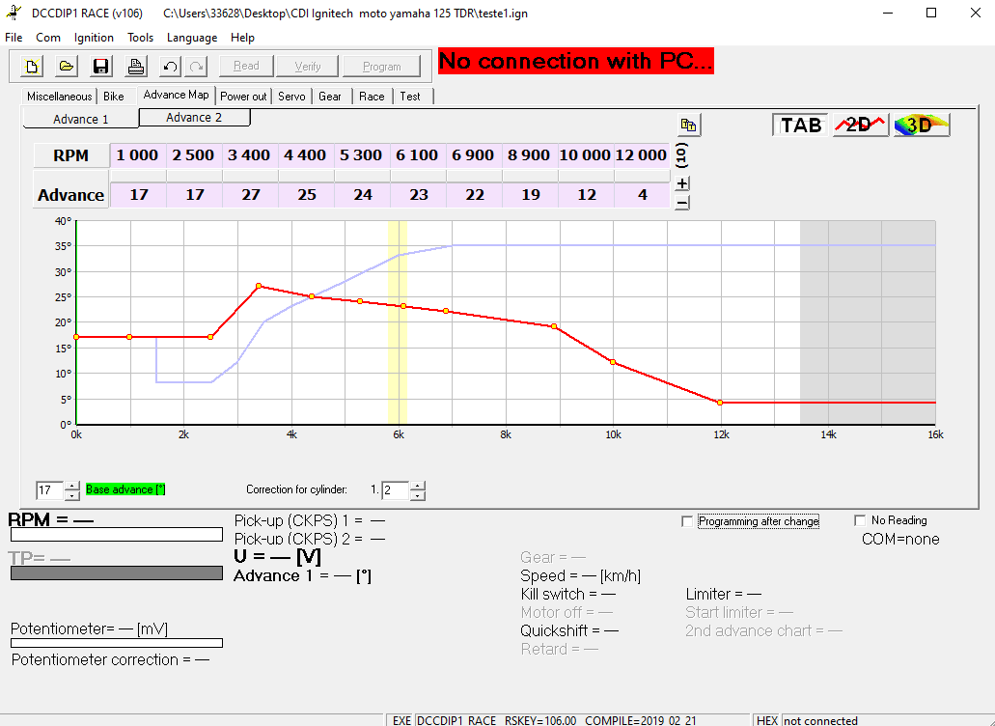Decrease cylinder correction stepper
The image size is (995, 726).
click(417, 495)
